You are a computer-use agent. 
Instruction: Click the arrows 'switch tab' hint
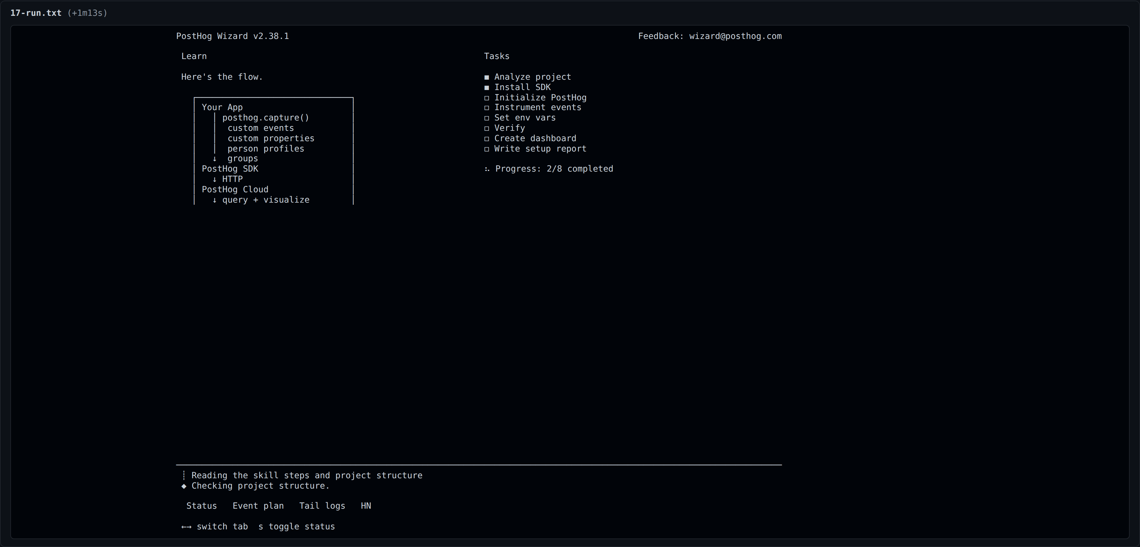coord(215,527)
